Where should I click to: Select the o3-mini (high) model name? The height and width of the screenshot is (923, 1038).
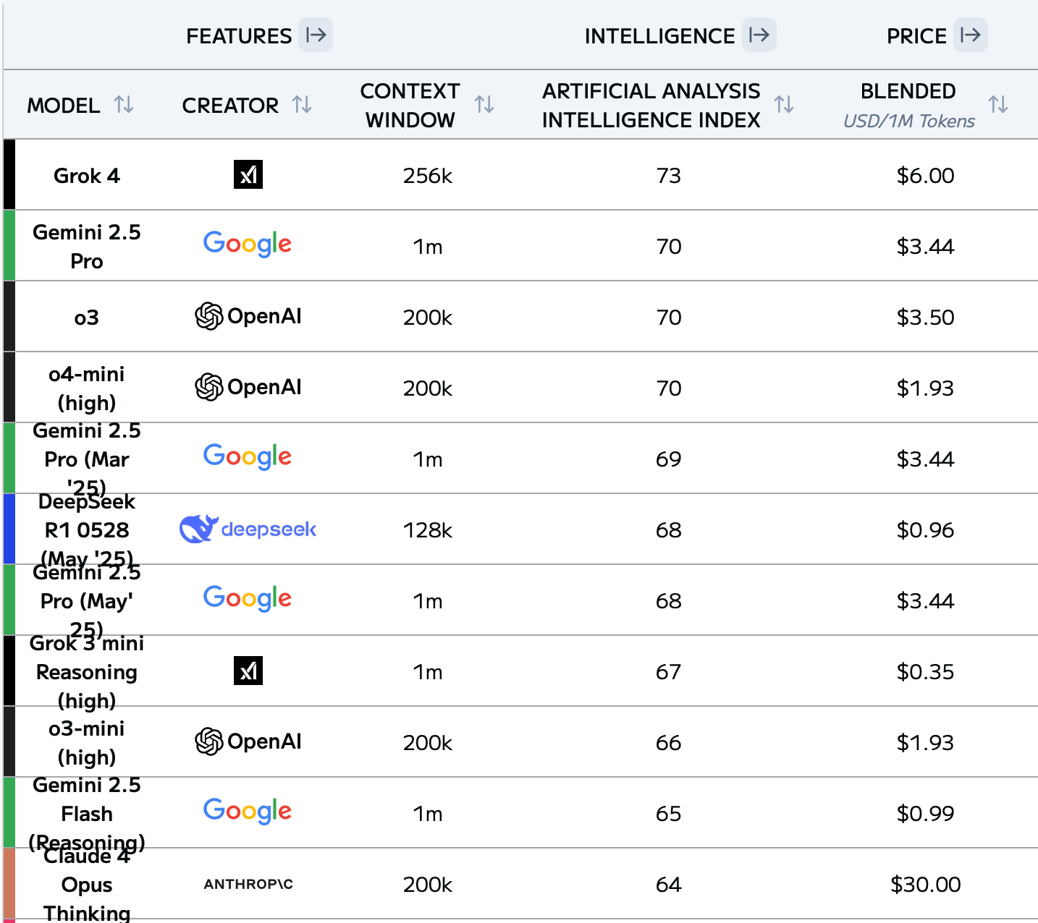[87, 743]
